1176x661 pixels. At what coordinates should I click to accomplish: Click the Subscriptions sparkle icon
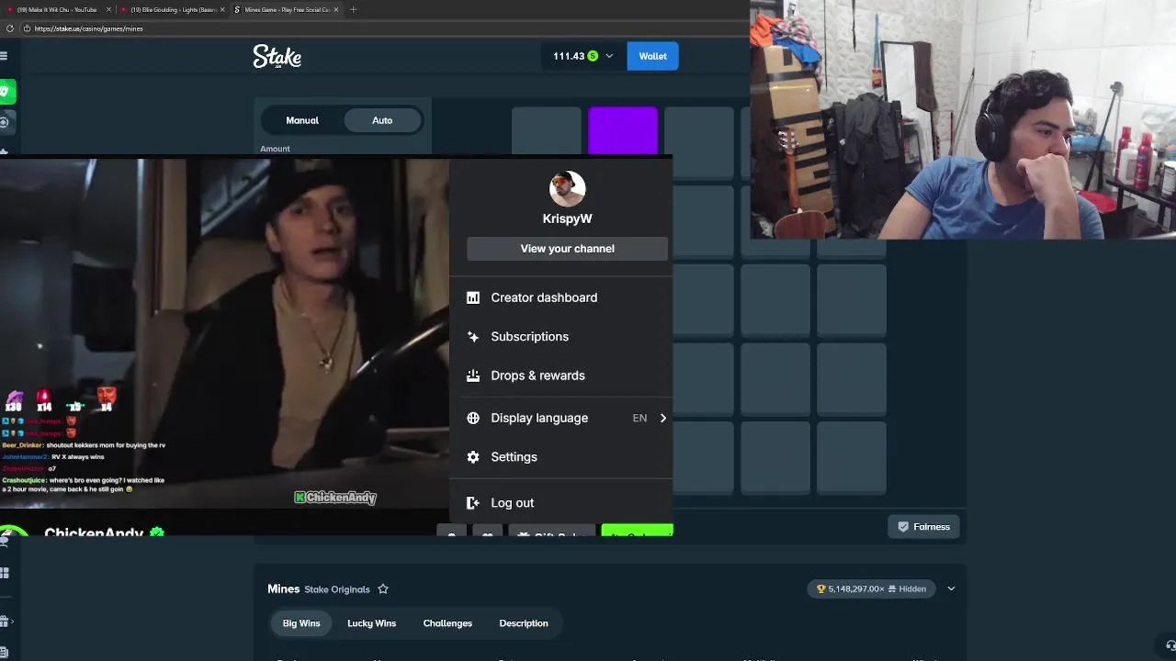coord(473,337)
